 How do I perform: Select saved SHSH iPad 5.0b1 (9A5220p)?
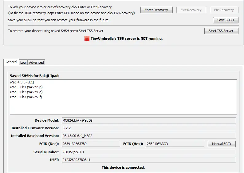click(26, 87)
